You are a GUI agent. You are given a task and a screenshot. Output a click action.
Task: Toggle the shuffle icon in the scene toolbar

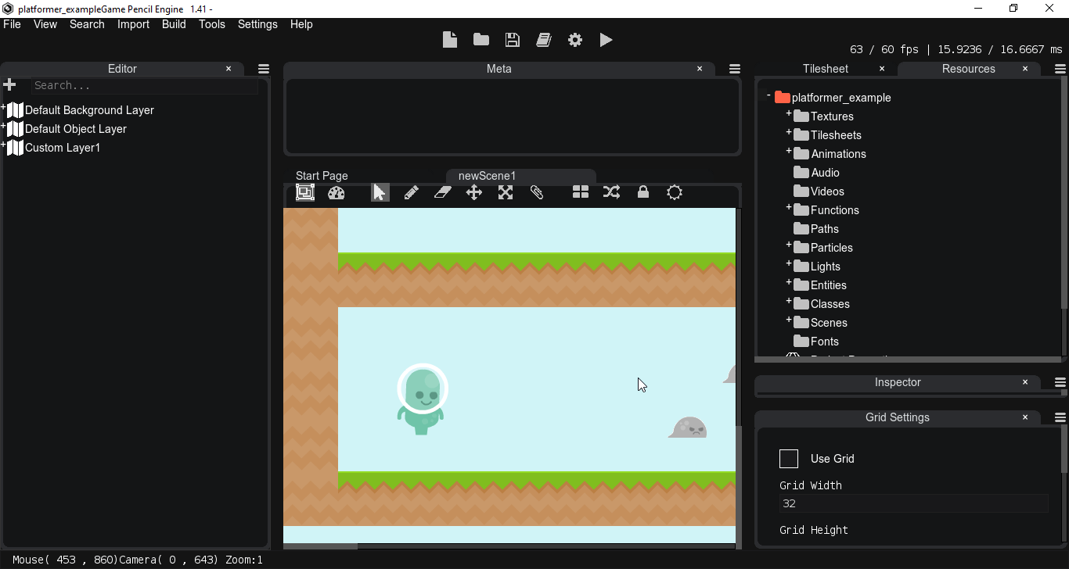click(611, 191)
